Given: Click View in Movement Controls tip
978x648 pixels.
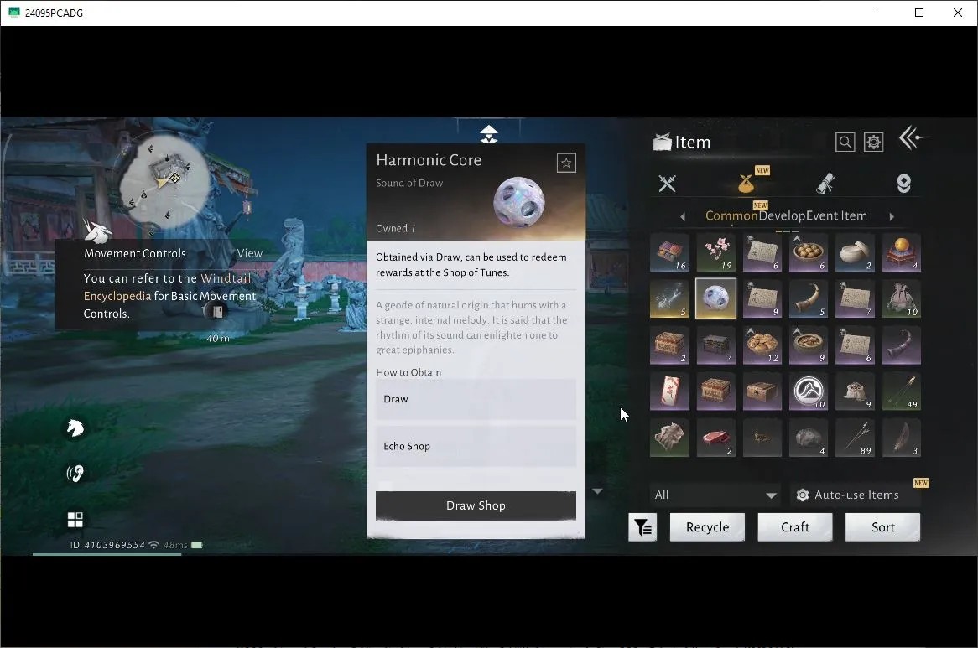Looking at the screenshot, I should [249, 253].
